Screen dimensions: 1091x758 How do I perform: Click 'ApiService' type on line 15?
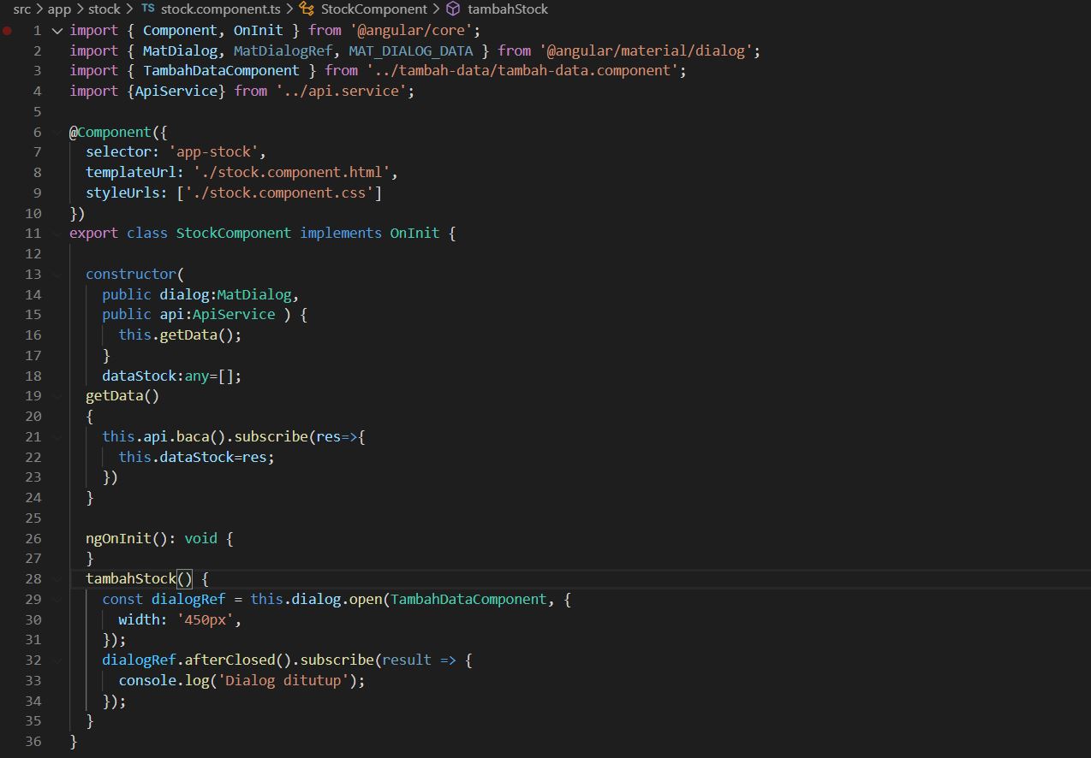point(234,314)
